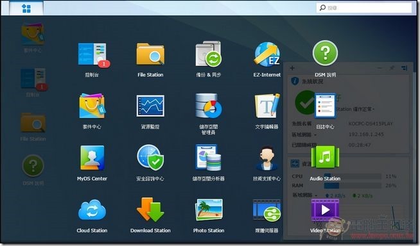The image size is (420, 246).
Task: Open 技術支援中心 support app
Action: tap(267, 163)
